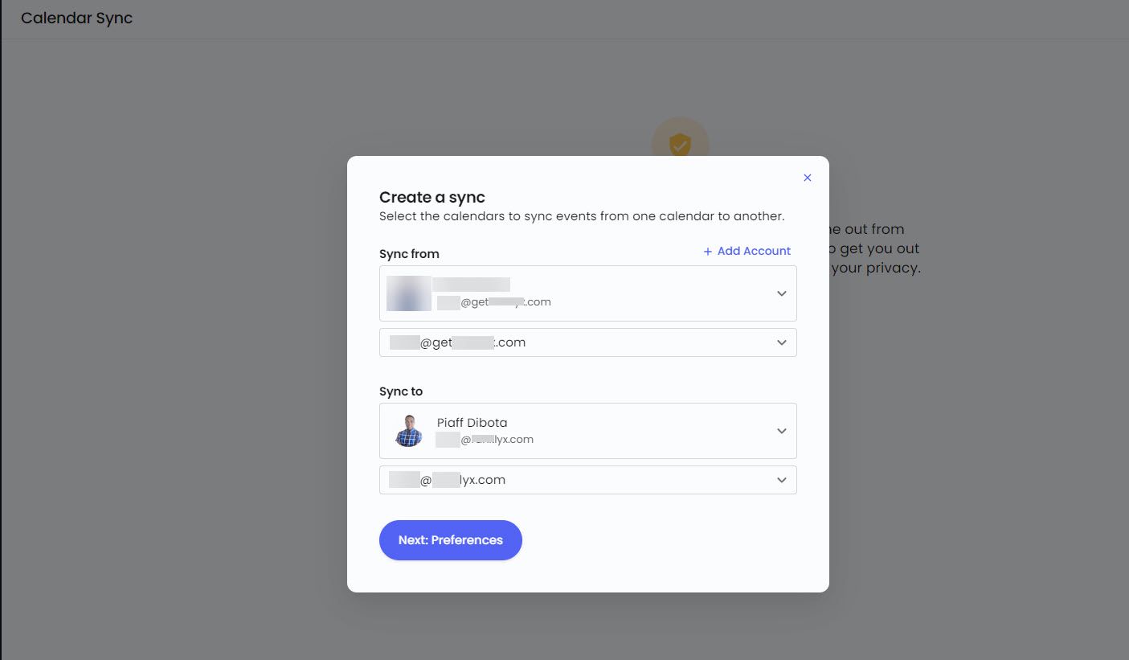1129x660 pixels.
Task: Open the Sync from account dropdown
Action: [587, 293]
